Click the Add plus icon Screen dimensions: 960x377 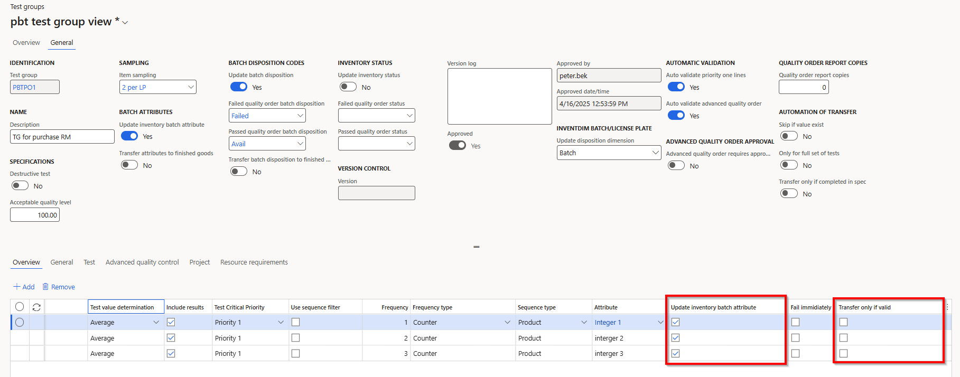[x=17, y=287]
